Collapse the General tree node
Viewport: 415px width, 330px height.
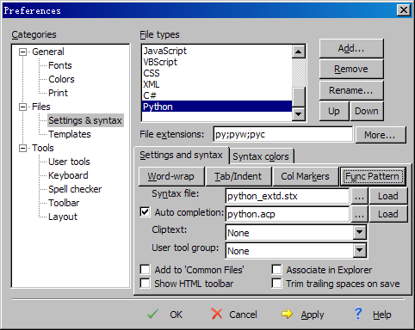click(22, 52)
